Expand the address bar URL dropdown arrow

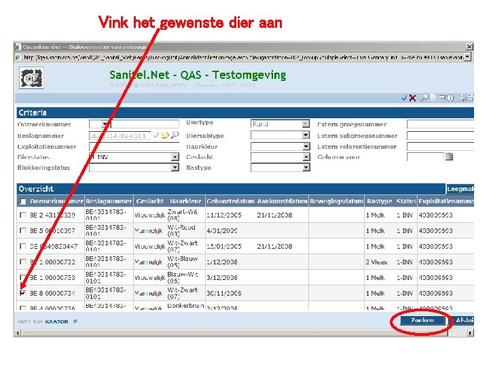(467, 57)
